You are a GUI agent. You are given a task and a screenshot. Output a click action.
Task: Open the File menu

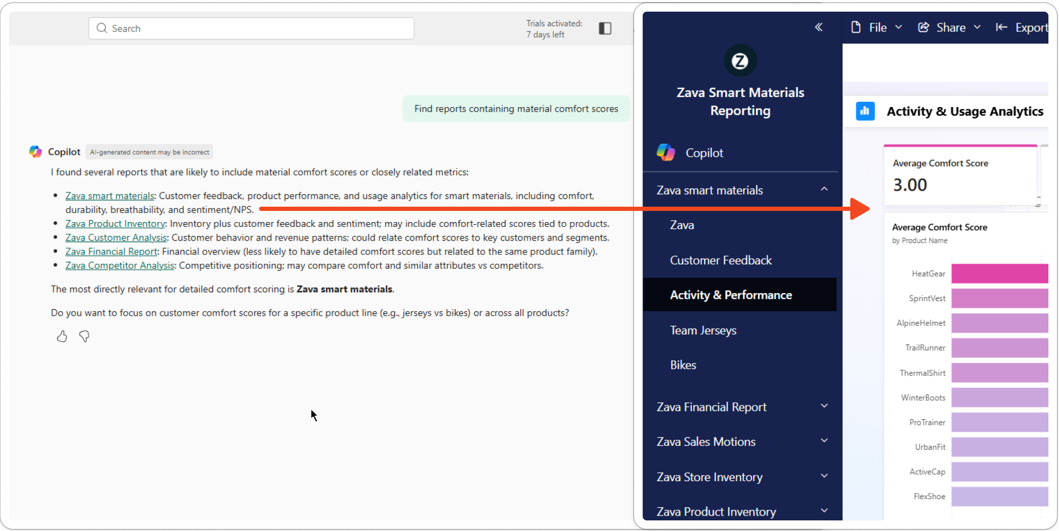pos(877,27)
